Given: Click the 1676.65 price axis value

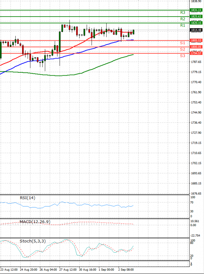Looking at the screenshot, I should (196, 194).
